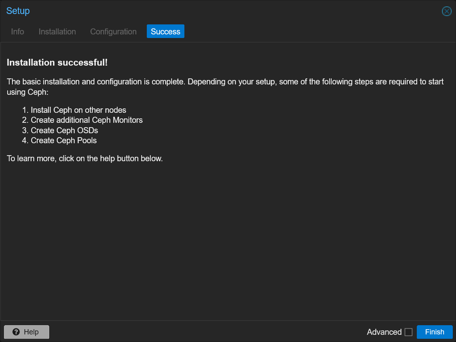Click 'Create Ceph Pools' list item

pyautogui.click(x=64, y=140)
